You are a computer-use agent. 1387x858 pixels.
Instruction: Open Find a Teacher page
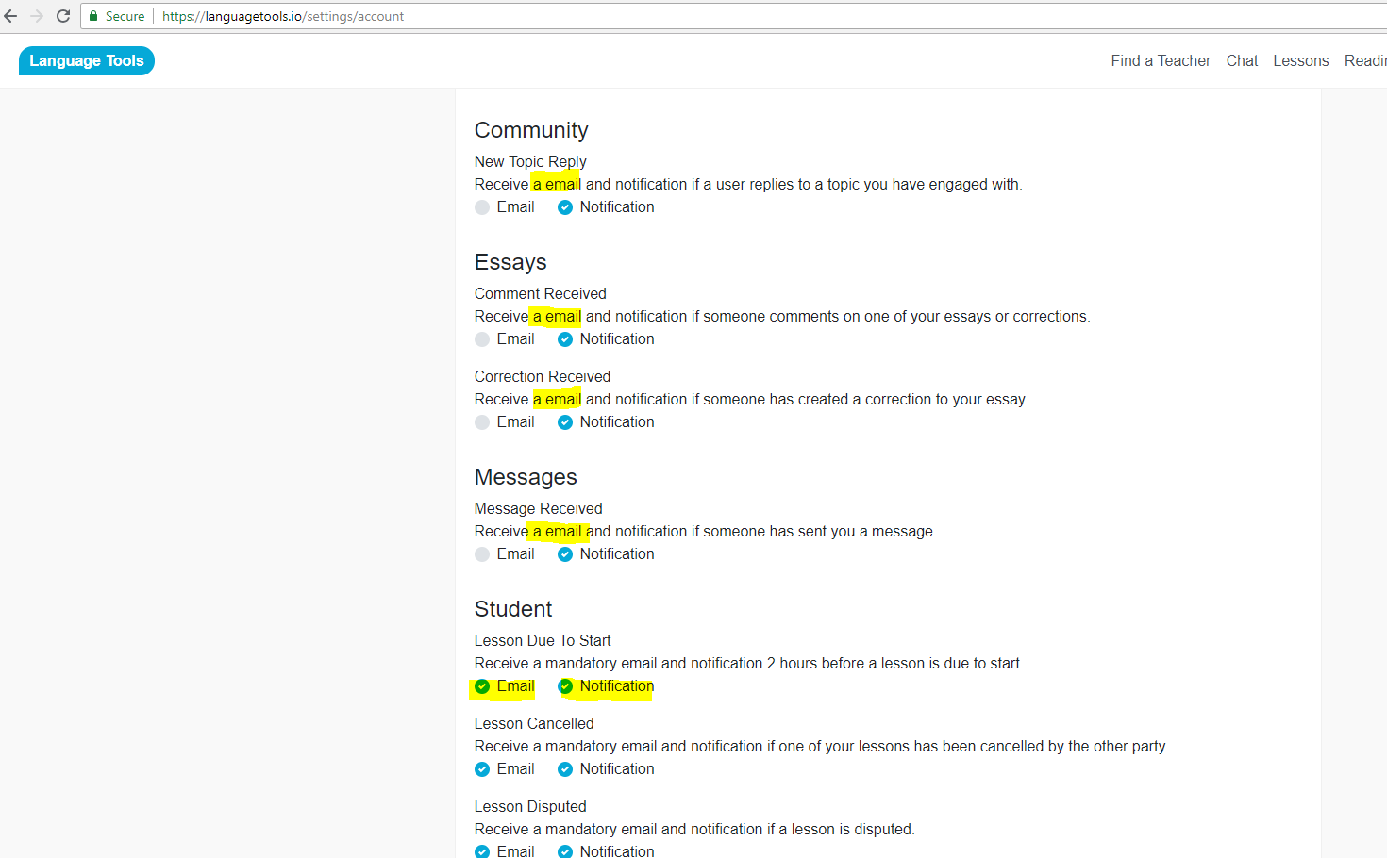1160,60
